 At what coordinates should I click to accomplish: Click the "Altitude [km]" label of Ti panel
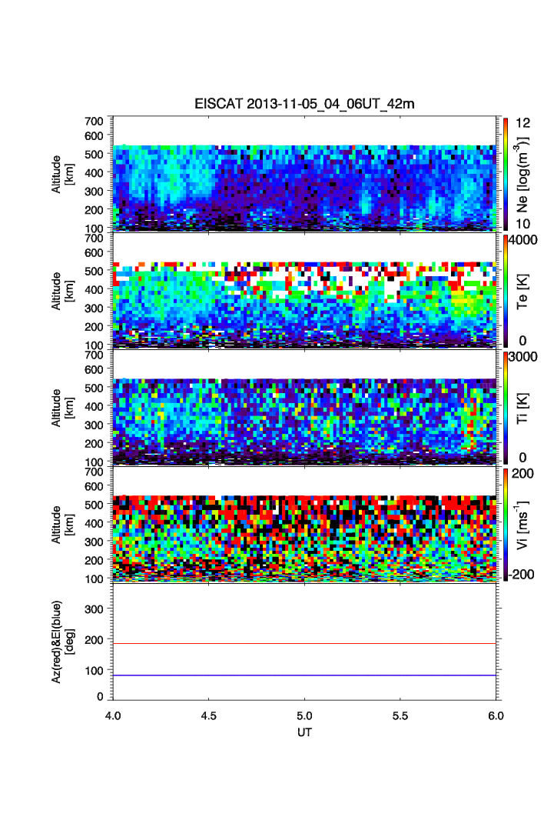click(62, 408)
